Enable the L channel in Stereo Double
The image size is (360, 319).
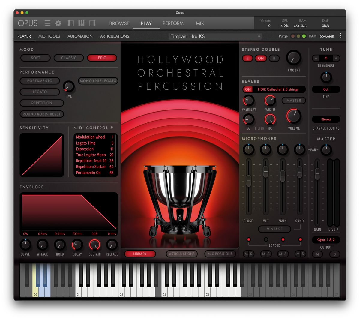247,58
